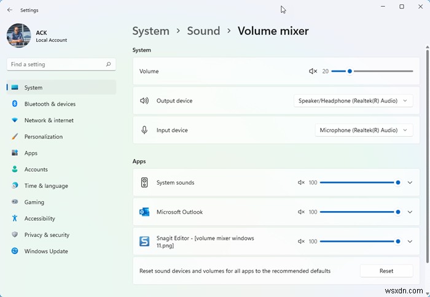Click the System sounds speaker icon
This screenshot has width=430, height=297.
tap(144, 182)
